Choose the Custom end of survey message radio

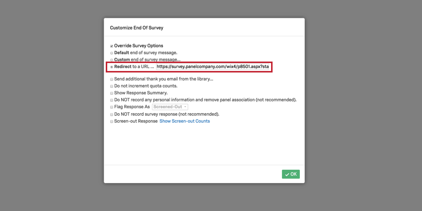click(x=112, y=60)
